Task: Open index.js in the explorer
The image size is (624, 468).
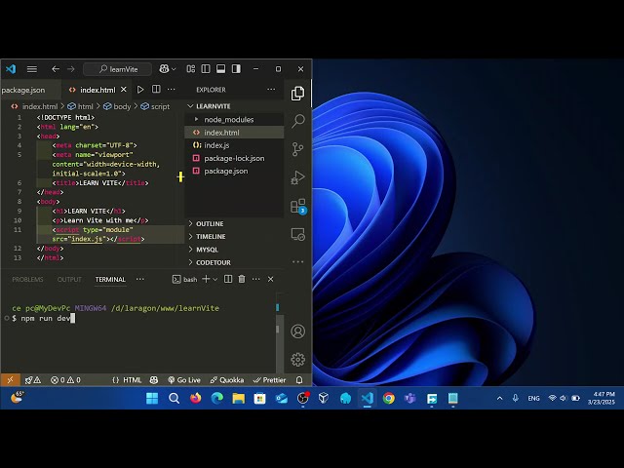Action: click(235, 145)
